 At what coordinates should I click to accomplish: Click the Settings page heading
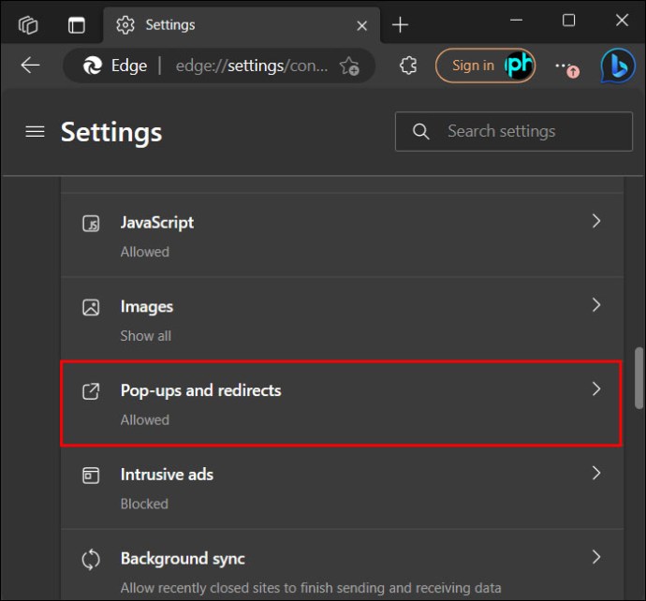point(111,133)
